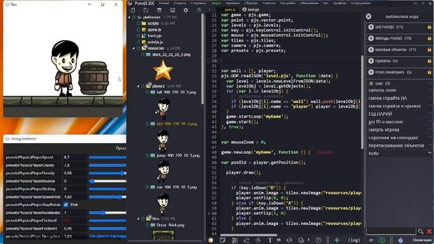
Task: Open the Запуск menu in the IDE
Action: 216,3
